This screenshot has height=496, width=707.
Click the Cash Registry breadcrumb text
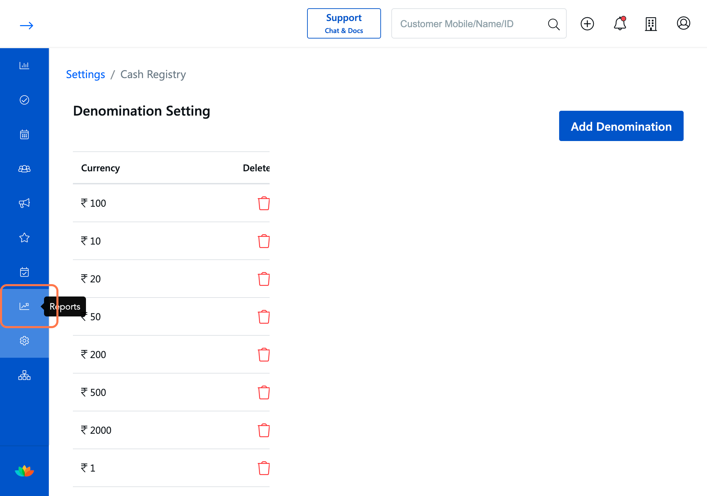click(153, 74)
